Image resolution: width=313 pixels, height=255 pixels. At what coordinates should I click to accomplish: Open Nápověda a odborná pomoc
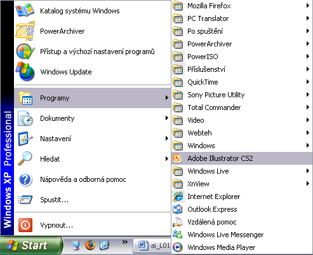92,179
